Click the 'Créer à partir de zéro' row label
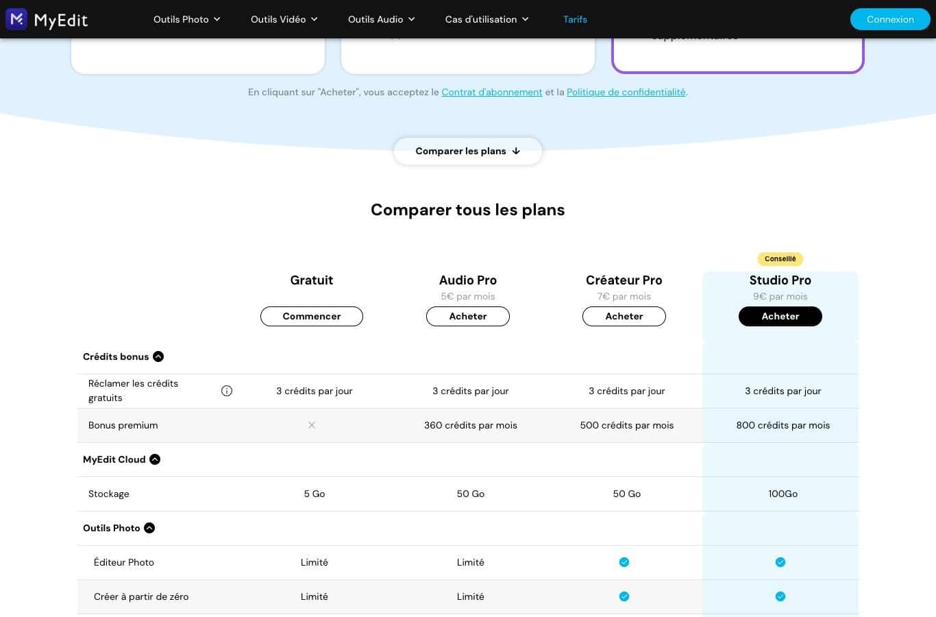The image size is (936, 617). [x=141, y=596]
